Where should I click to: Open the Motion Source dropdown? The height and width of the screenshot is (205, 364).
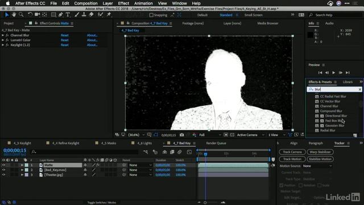pyautogui.click(x=317, y=166)
